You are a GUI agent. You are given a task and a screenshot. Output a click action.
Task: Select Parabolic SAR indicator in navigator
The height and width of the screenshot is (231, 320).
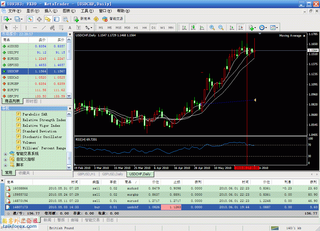coord(35,114)
